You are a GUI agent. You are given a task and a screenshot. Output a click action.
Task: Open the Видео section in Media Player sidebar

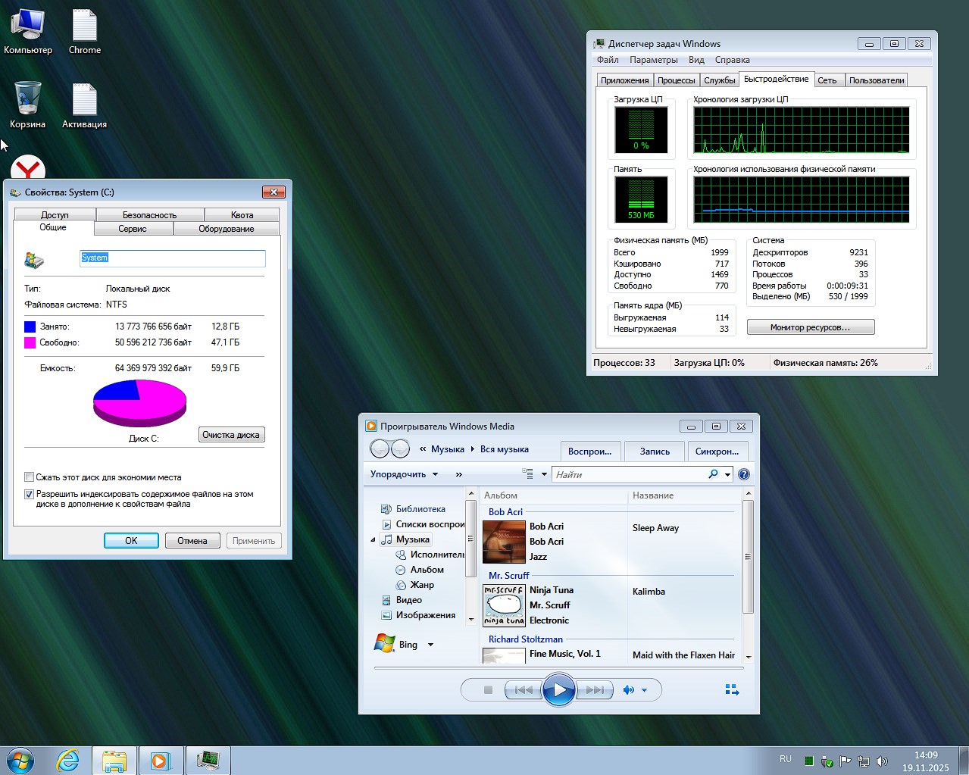pyautogui.click(x=410, y=599)
